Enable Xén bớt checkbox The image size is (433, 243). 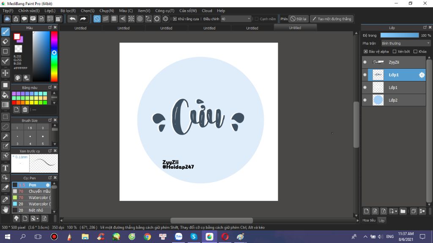395,51
